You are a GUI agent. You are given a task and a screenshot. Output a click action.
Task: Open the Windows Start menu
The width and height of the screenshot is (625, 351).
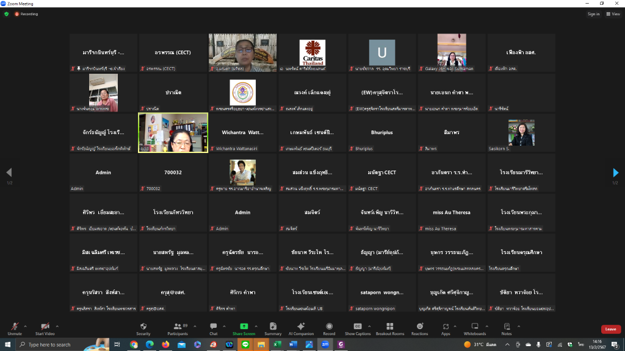[x=7, y=345]
